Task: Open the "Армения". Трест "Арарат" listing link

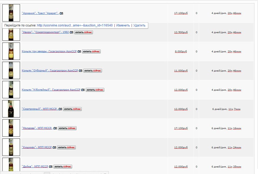Action: click(x=40, y=13)
